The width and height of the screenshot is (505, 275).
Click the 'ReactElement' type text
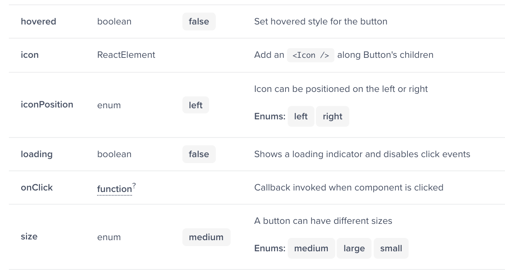click(126, 55)
